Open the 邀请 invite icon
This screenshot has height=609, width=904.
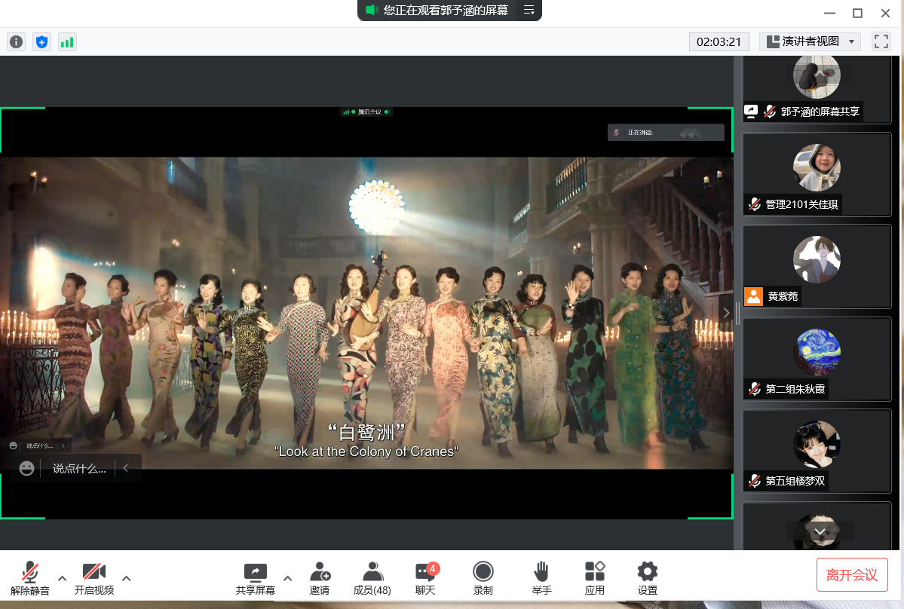pyautogui.click(x=320, y=578)
